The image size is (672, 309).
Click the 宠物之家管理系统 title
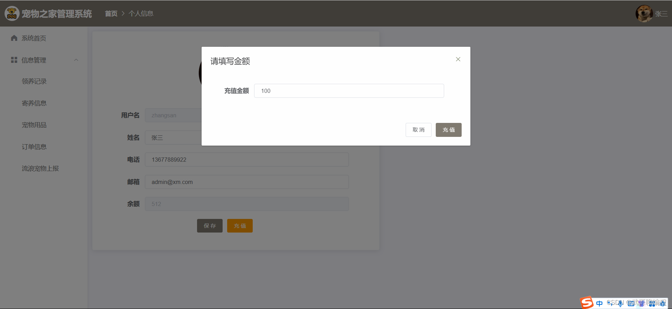pyautogui.click(x=57, y=14)
